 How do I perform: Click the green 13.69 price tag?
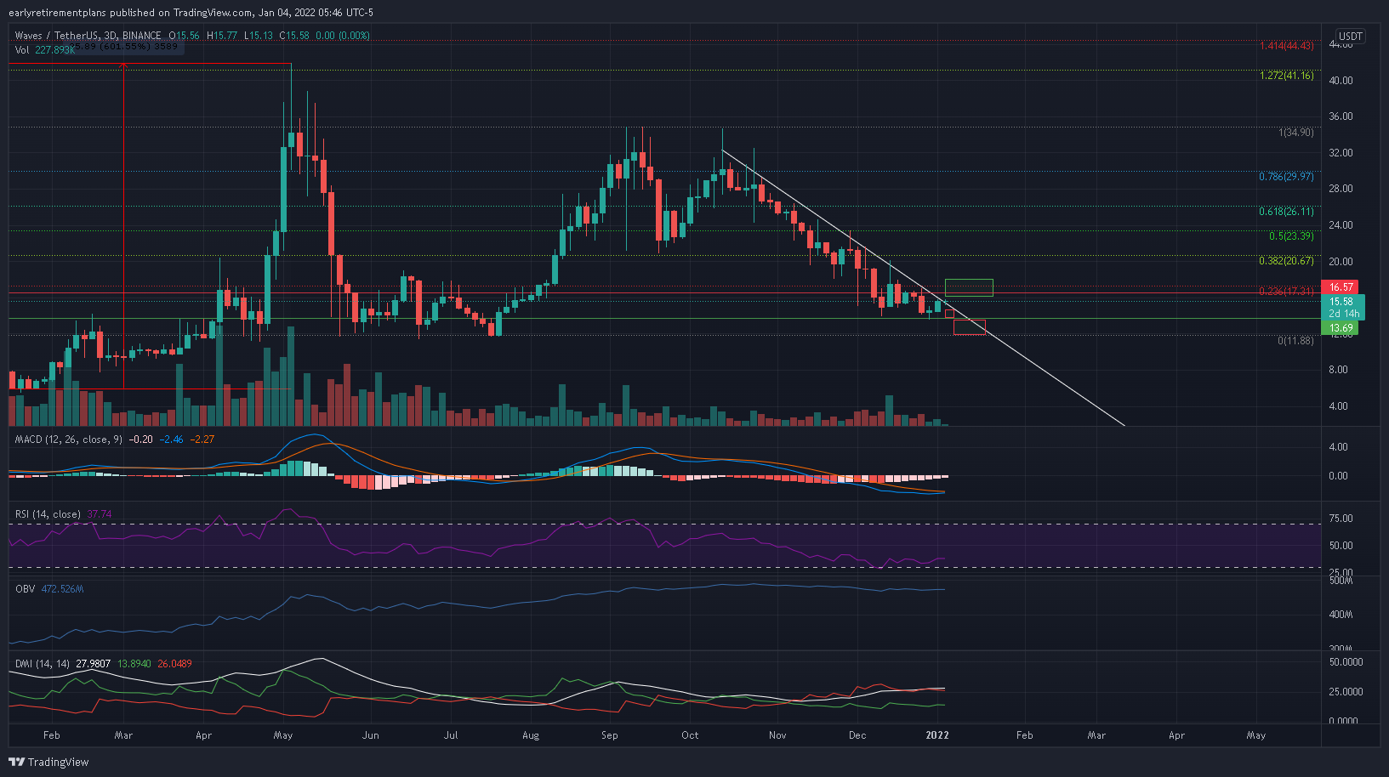pos(1341,328)
